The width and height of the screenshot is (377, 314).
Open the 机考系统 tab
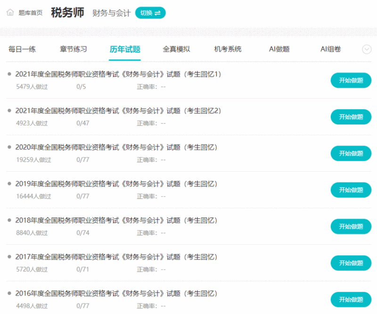pos(228,49)
